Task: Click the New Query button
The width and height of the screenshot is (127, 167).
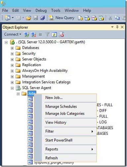Action: point(62,18)
